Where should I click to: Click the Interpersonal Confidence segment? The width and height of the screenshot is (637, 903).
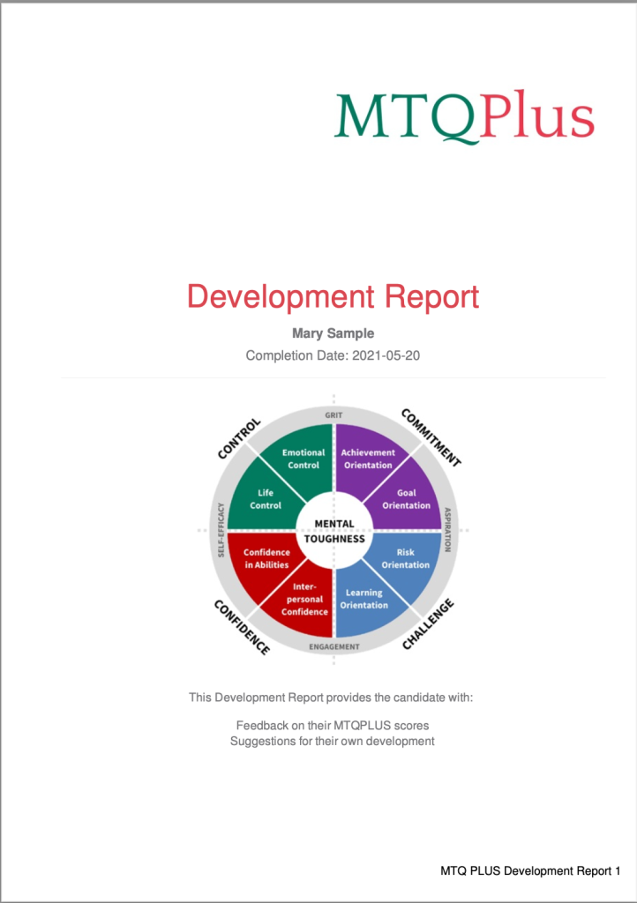click(304, 599)
